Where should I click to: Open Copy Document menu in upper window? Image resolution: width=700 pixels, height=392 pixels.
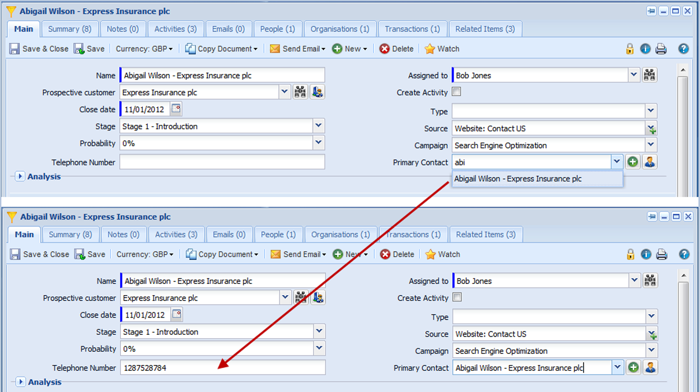coord(221,49)
